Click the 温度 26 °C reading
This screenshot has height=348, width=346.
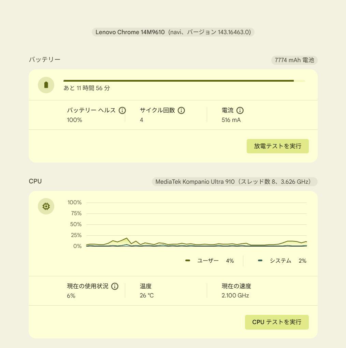[147, 295]
